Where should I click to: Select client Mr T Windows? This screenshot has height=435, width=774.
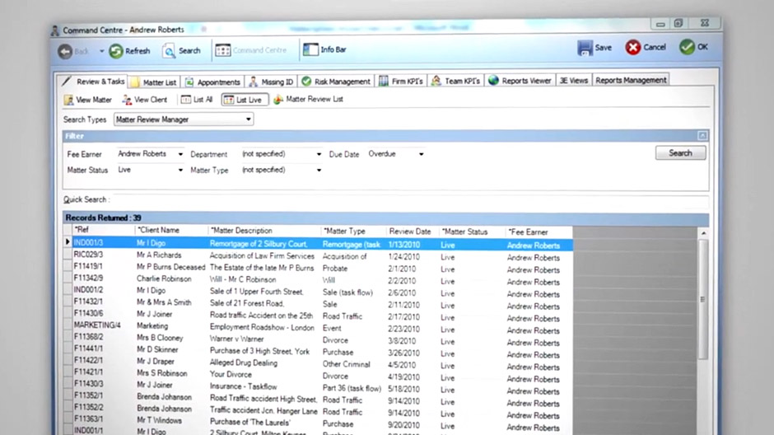[159, 421]
